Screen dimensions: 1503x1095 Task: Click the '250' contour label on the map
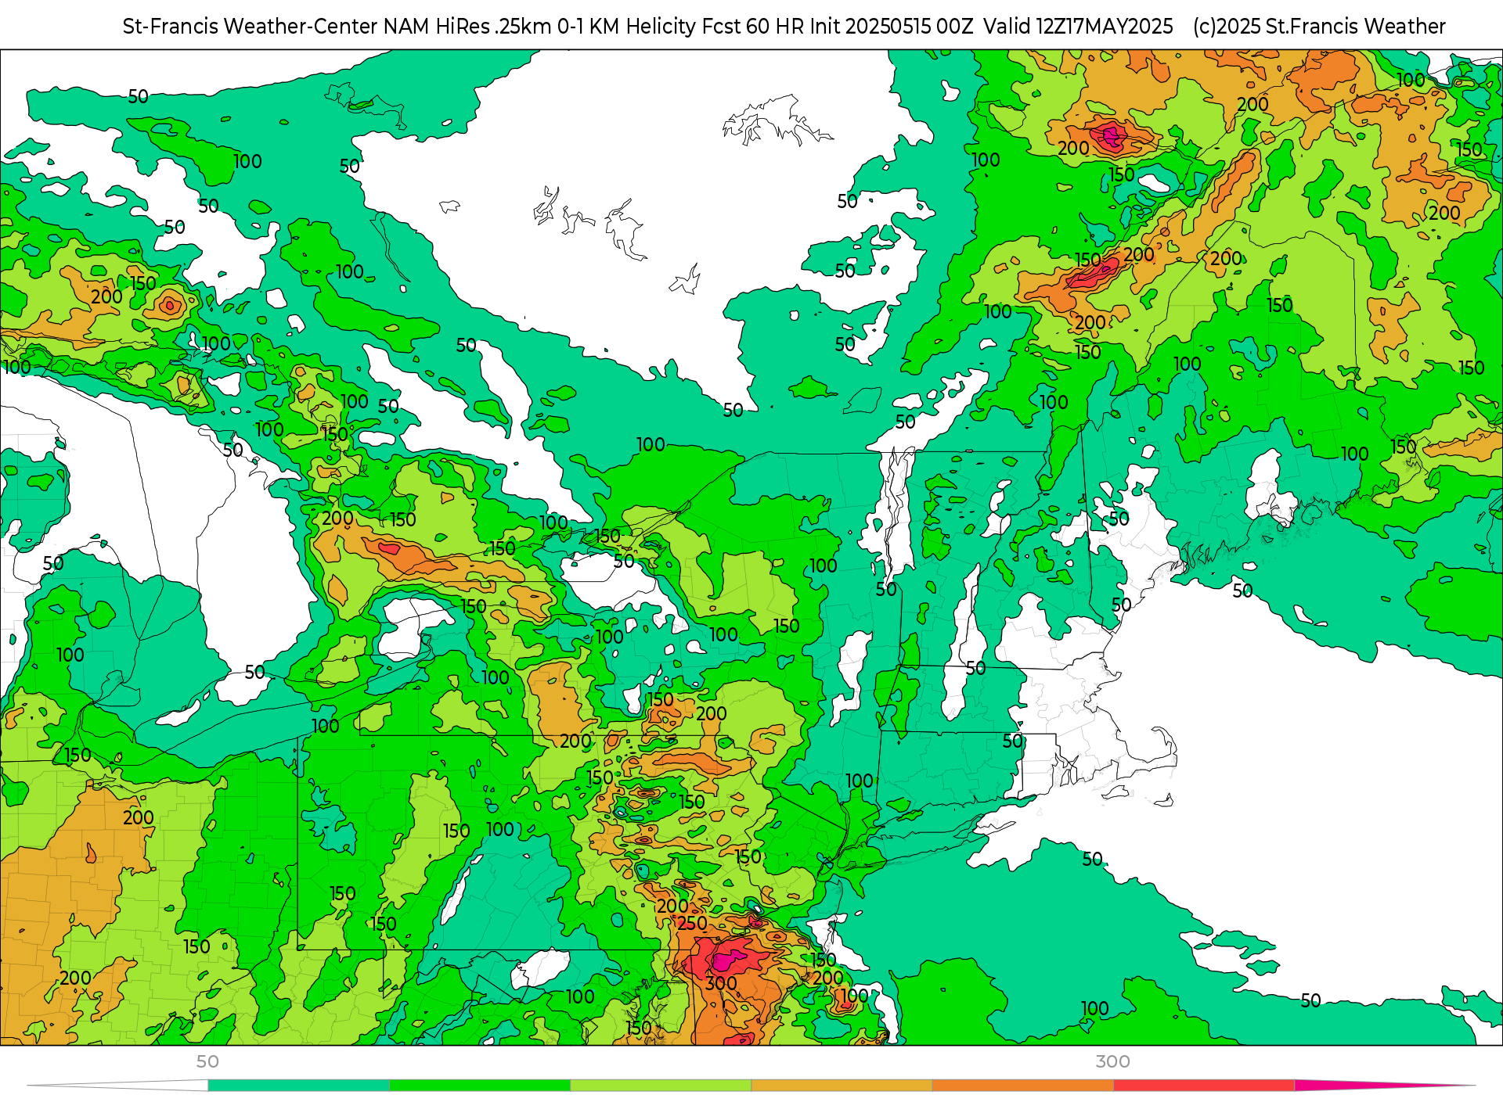(692, 924)
